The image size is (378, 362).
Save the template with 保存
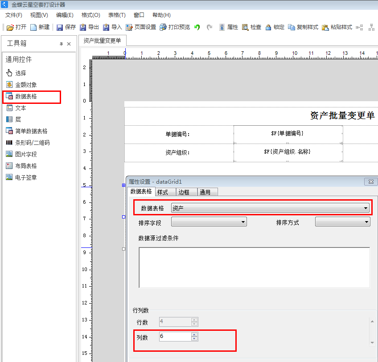pos(66,27)
